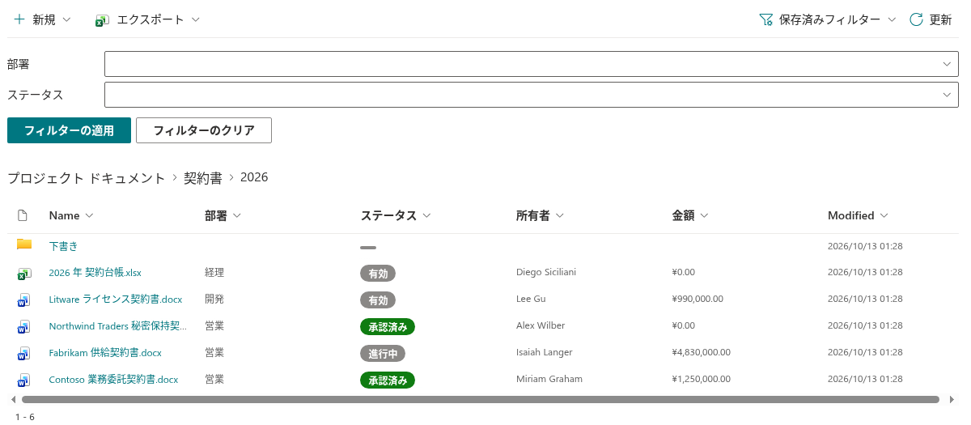Image resolution: width=971 pixels, height=425 pixels.
Task: Click the Word icon for Fabrikam 供給契約書.docx
Action: 24,354
